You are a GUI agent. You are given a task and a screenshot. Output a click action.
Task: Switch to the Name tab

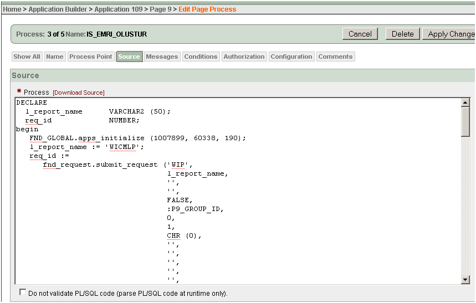point(54,57)
